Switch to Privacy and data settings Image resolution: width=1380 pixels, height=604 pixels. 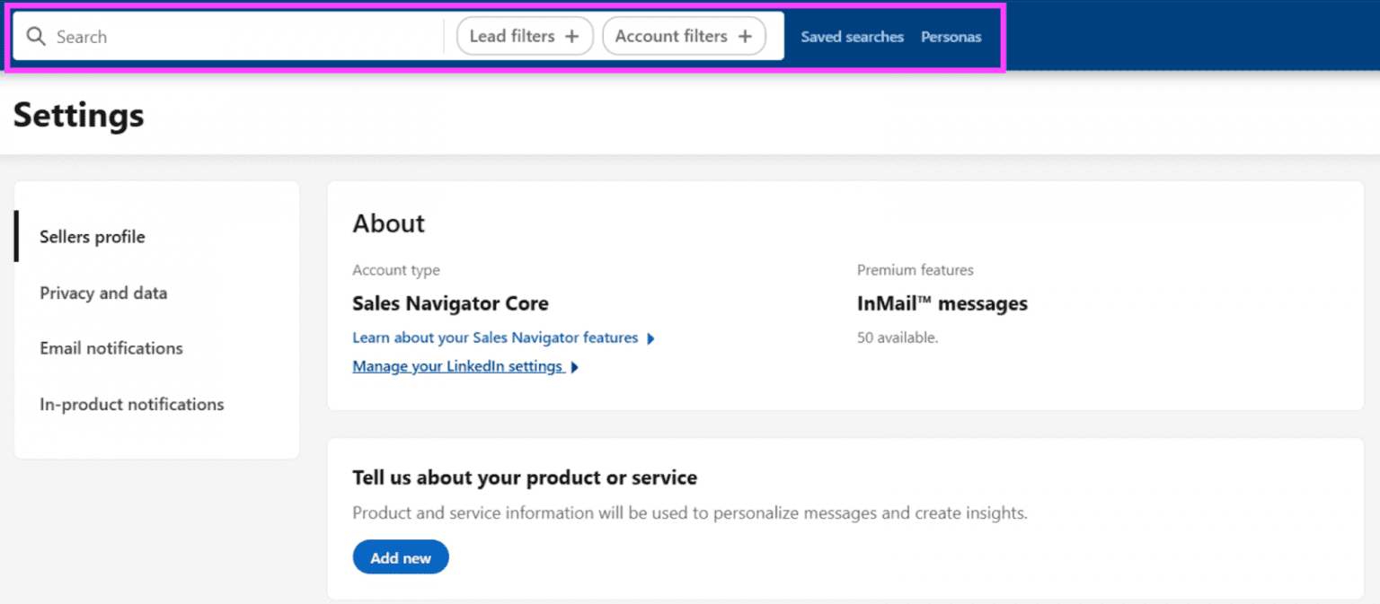(x=103, y=293)
